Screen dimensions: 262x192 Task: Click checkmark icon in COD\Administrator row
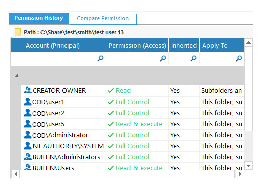[111, 135]
